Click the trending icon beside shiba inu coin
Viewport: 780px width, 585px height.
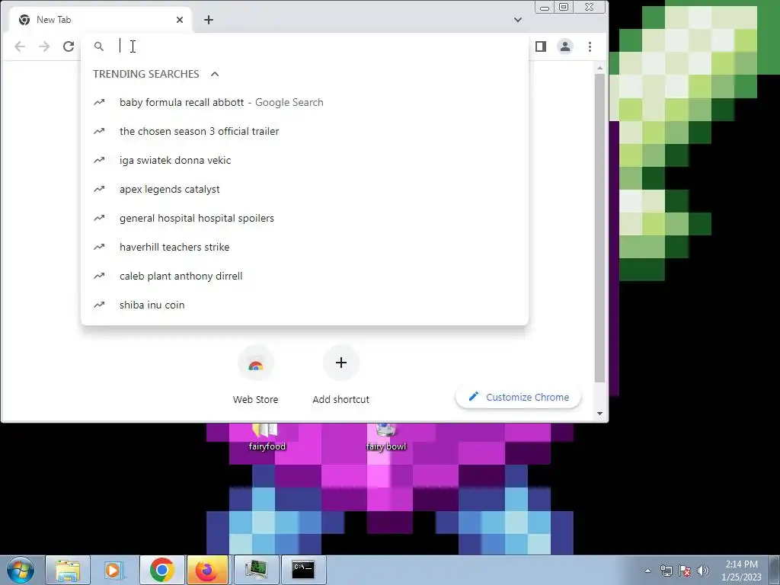coord(100,305)
